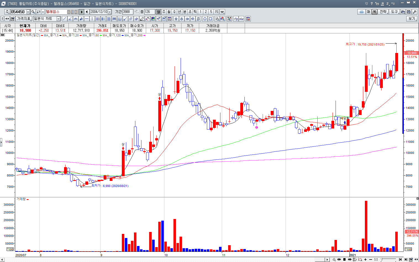Select the Fibonacci arc drawing tool
This screenshot has height=262, width=419.
pyautogui.click(x=76, y=19)
